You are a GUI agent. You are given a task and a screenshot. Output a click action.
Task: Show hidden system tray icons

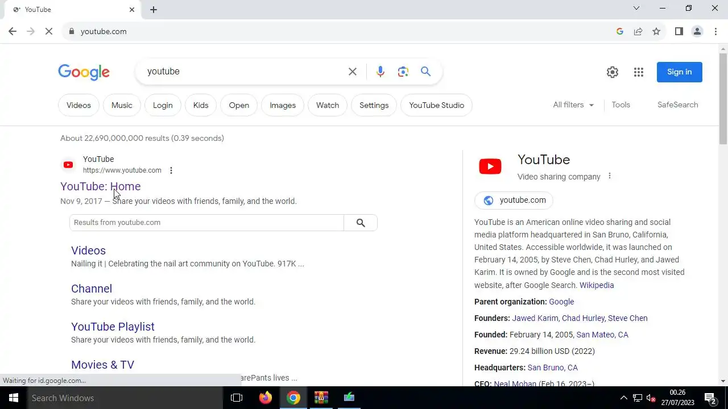(x=623, y=398)
